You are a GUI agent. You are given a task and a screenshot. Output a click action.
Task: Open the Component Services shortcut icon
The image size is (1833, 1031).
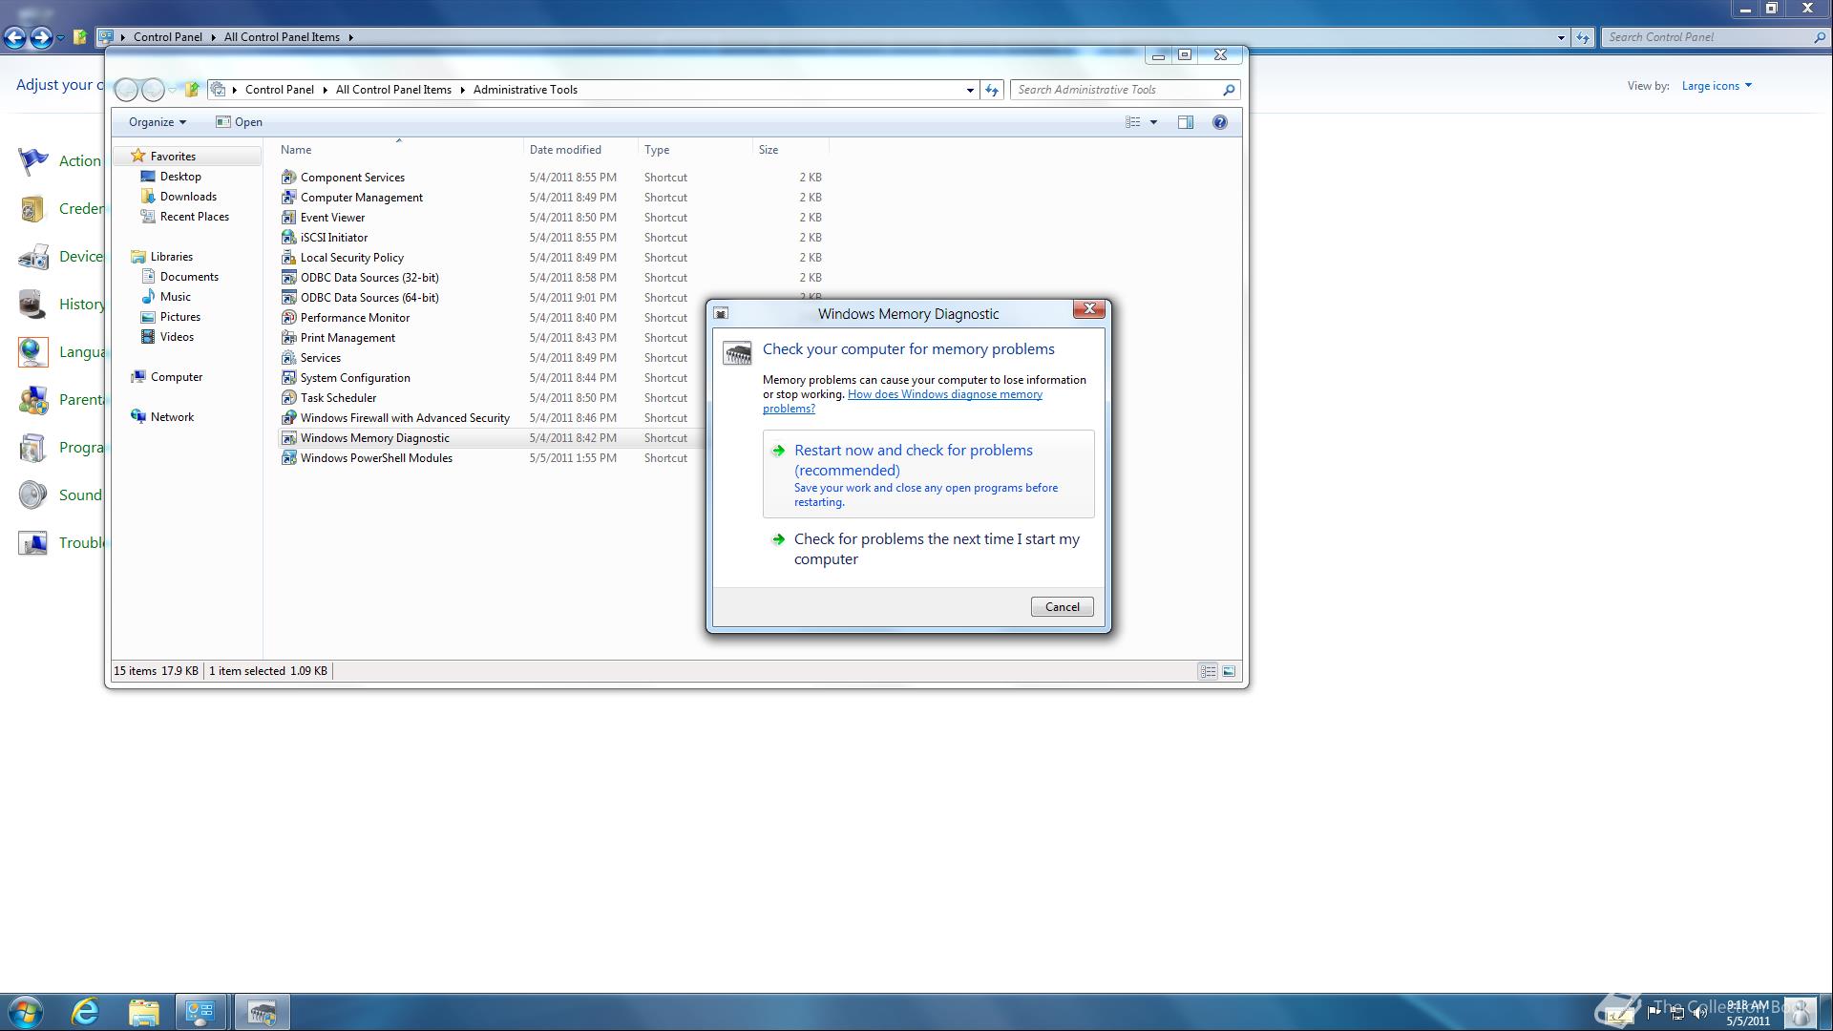point(288,178)
